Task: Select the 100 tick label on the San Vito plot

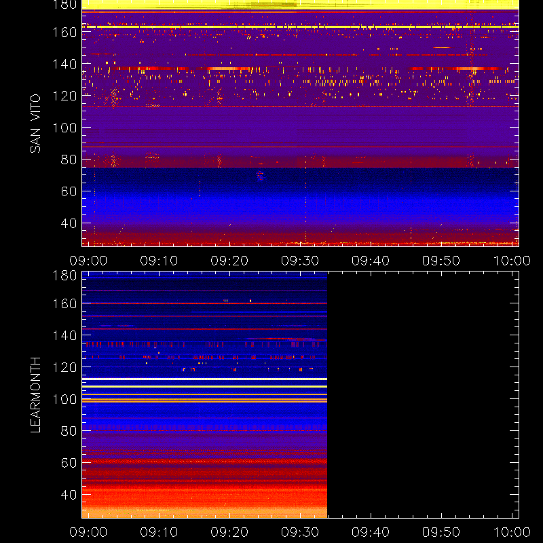Action: 64,128
